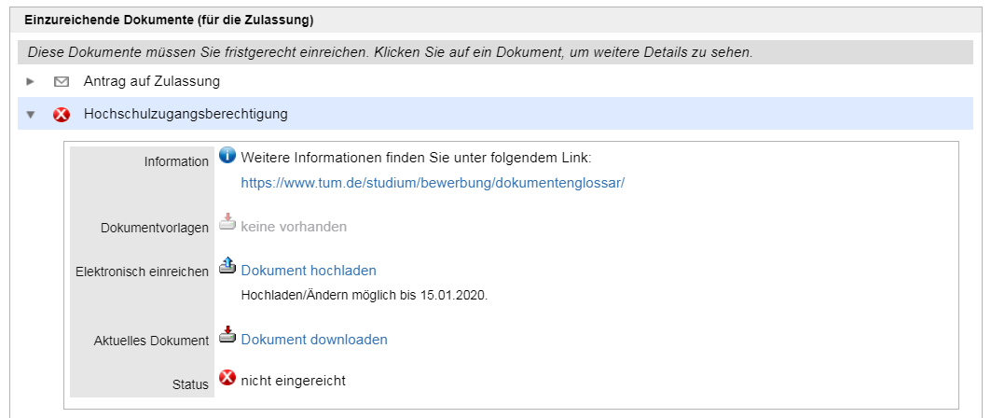The height and width of the screenshot is (418, 991).
Task: Click the red X icon beside Hochschulzugangsberechtigung heading
Action: 62,115
